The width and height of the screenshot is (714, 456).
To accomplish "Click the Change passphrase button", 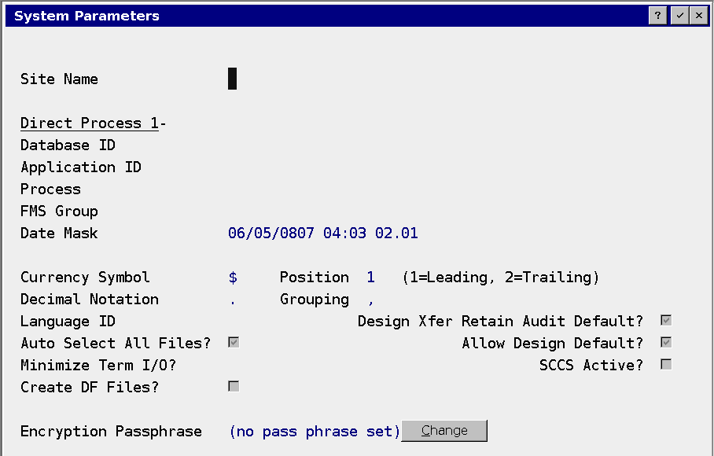I will coord(444,431).
